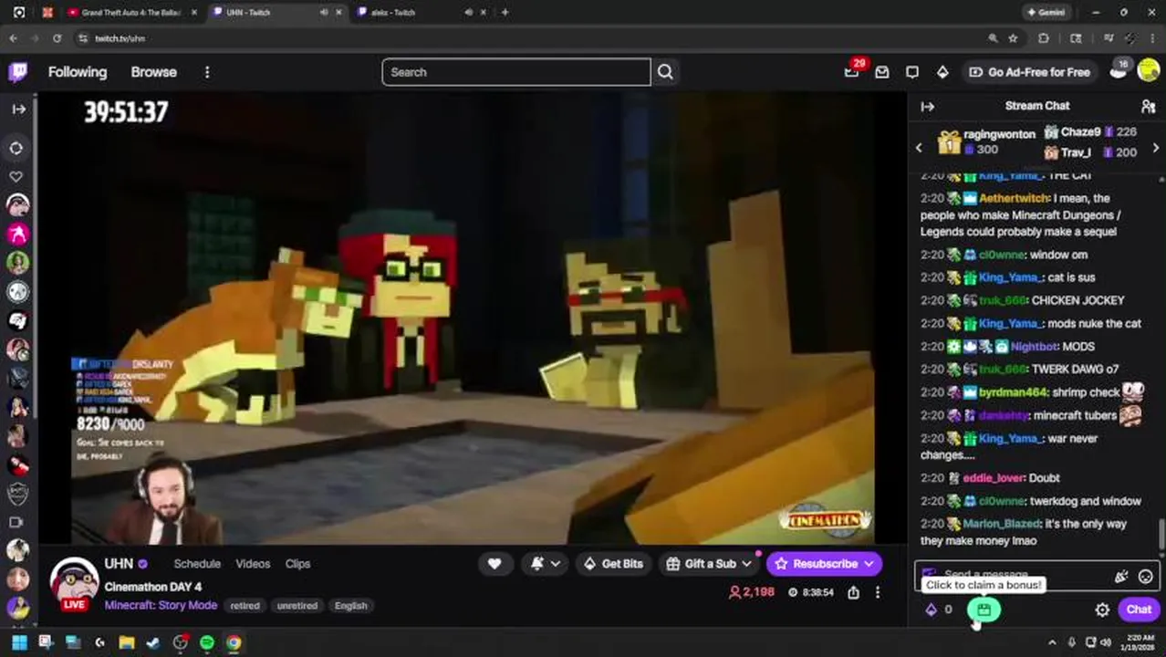Click chat username eddie_lover
The image size is (1166, 657).
point(994,478)
